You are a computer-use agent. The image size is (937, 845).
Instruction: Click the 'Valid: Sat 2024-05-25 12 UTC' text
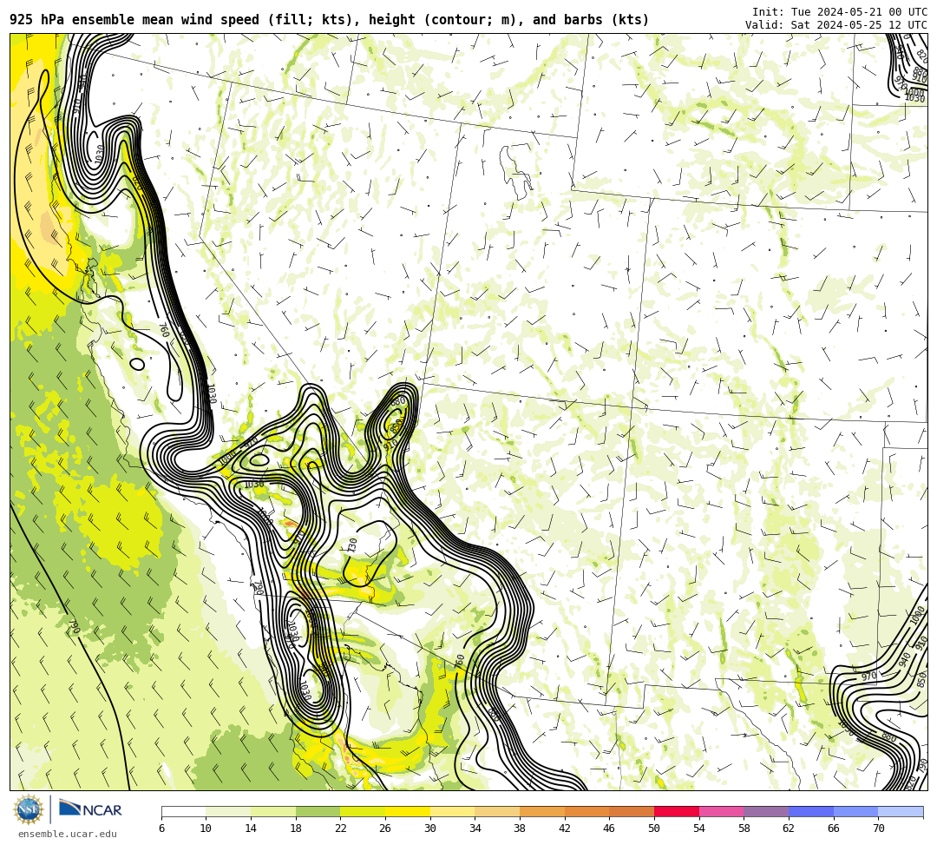(x=836, y=25)
